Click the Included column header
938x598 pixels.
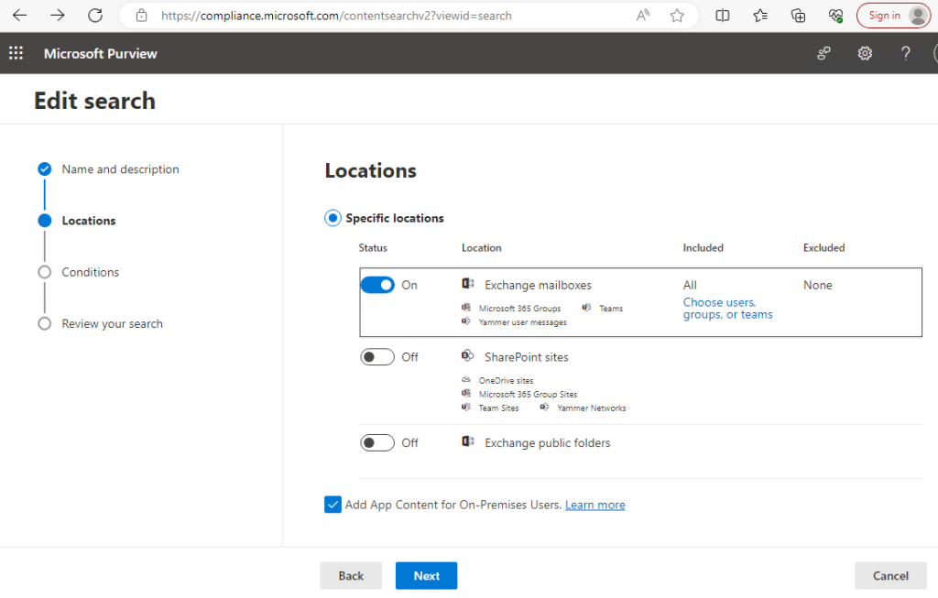pos(703,247)
